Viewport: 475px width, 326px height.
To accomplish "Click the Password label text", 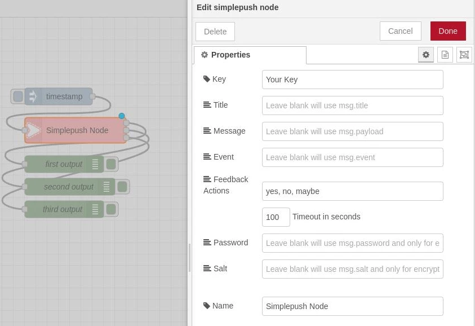I will click(x=230, y=243).
